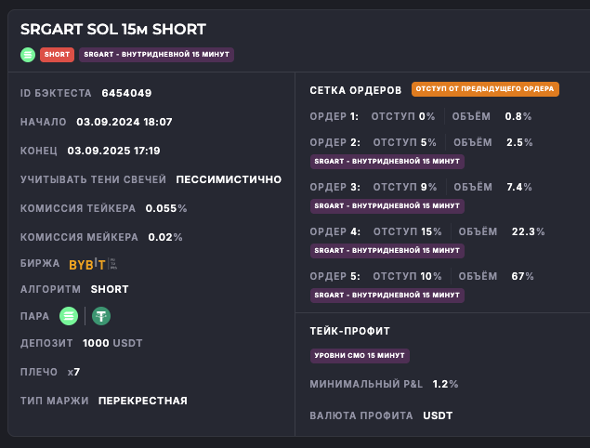The height and width of the screenshot is (448, 590).
Task: Click the backtest ID 6454049
Action: [x=126, y=93]
